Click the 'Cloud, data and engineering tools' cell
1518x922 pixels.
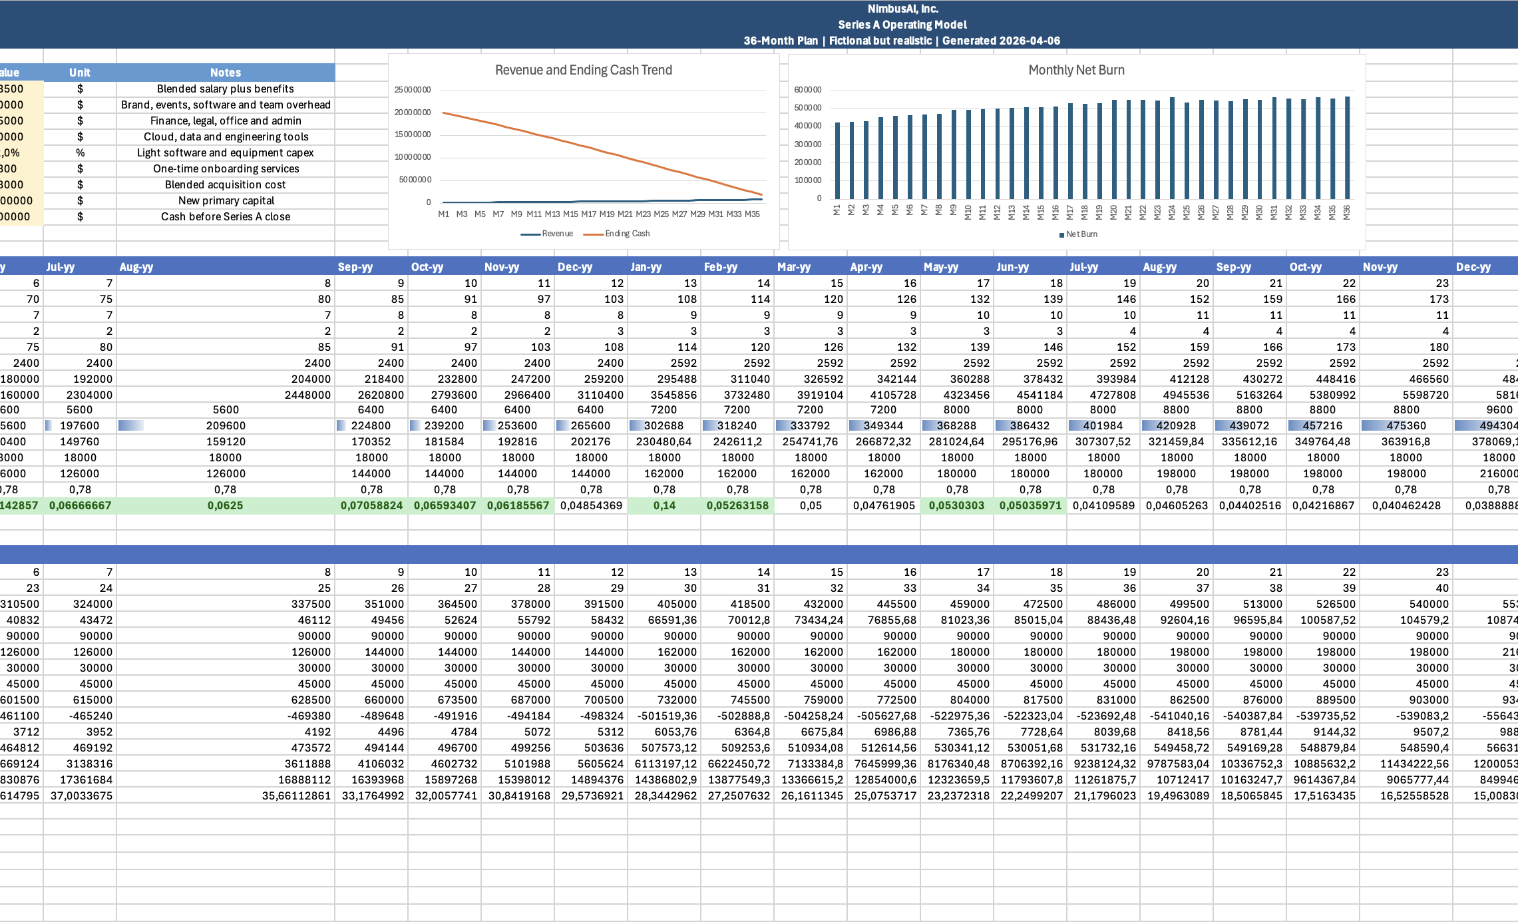(226, 136)
